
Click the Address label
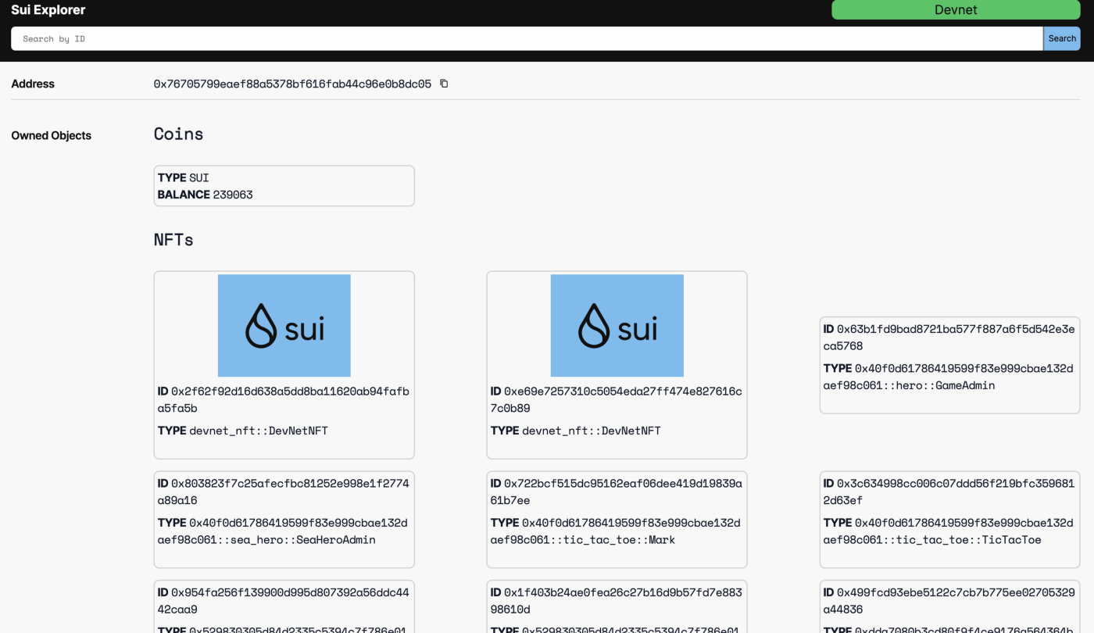[x=33, y=84]
